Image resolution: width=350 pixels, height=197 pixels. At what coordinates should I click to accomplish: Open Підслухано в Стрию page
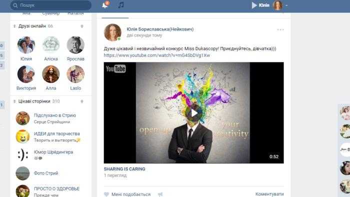click(x=55, y=115)
